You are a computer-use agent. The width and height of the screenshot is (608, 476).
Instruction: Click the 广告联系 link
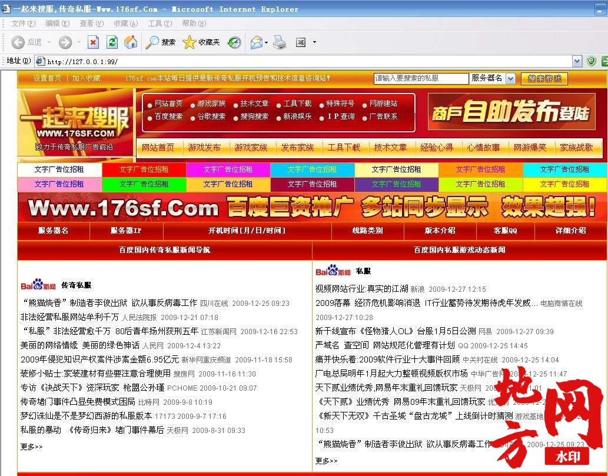[383, 116]
